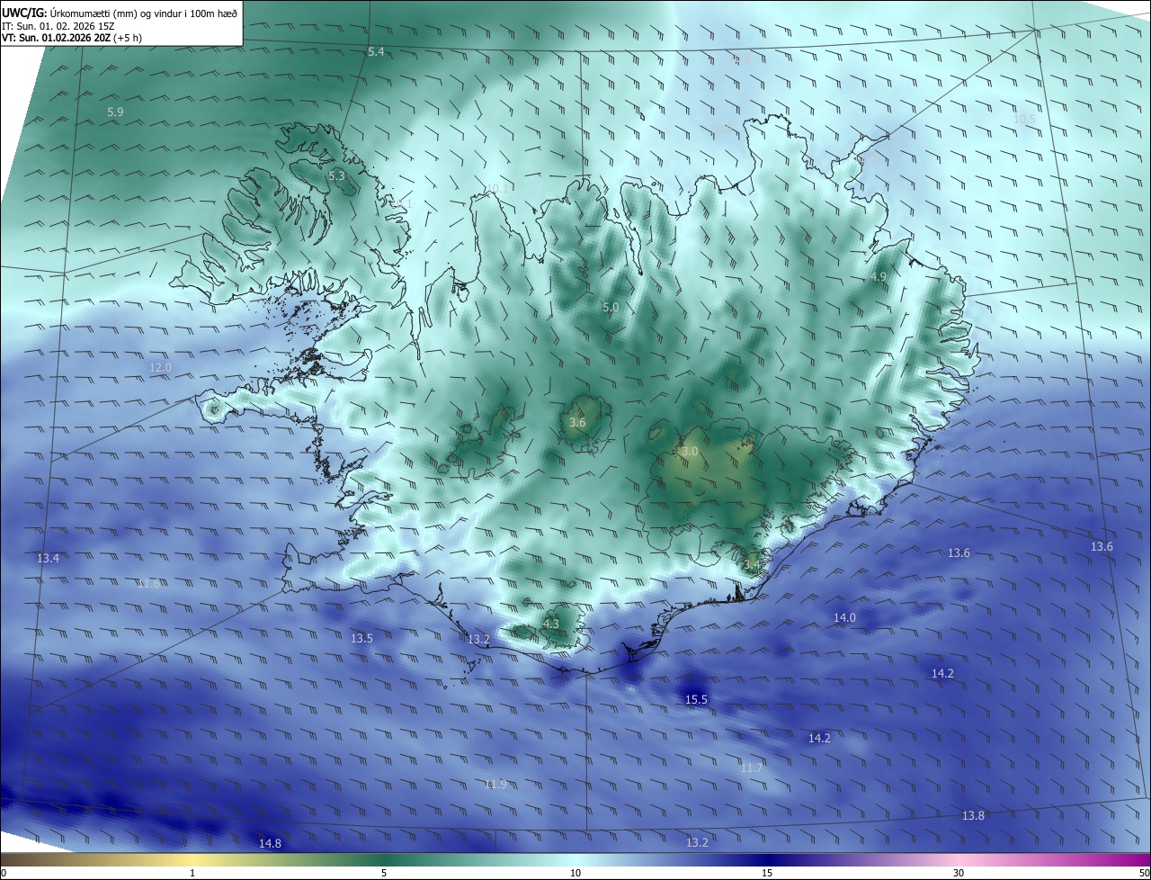
Task: Select the 'IT: Sun. 01. 02. 2026 15Z' line
Action: pyautogui.click(x=58, y=25)
